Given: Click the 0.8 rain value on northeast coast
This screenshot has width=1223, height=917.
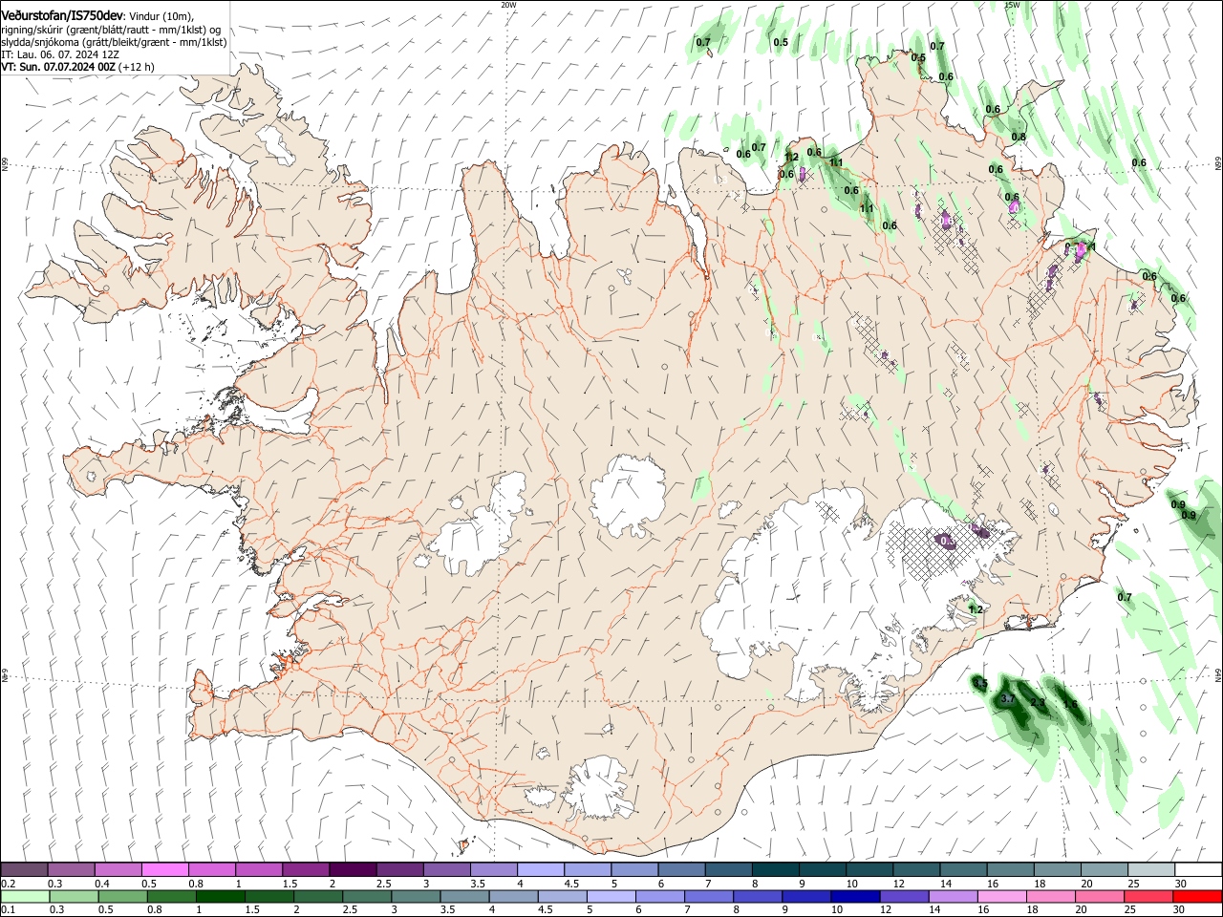Looking at the screenshot, I should (1019, 138).
